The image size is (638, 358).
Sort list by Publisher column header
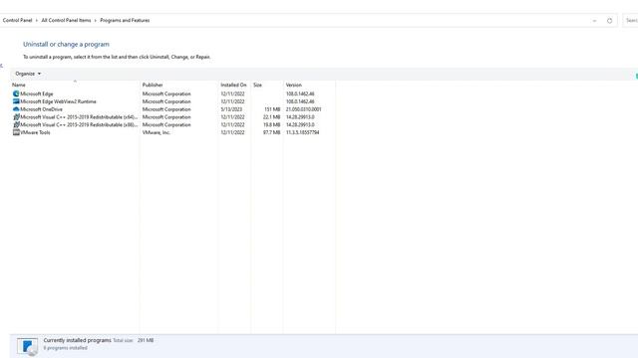153,85
